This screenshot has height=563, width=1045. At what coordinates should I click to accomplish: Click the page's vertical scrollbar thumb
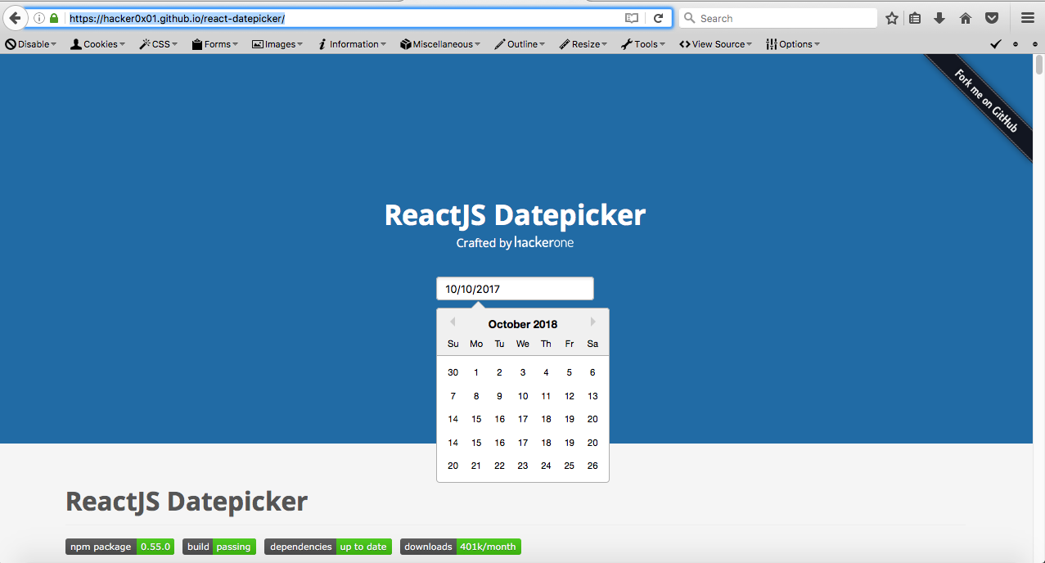pyautogui.click(x=1039, y=65)
